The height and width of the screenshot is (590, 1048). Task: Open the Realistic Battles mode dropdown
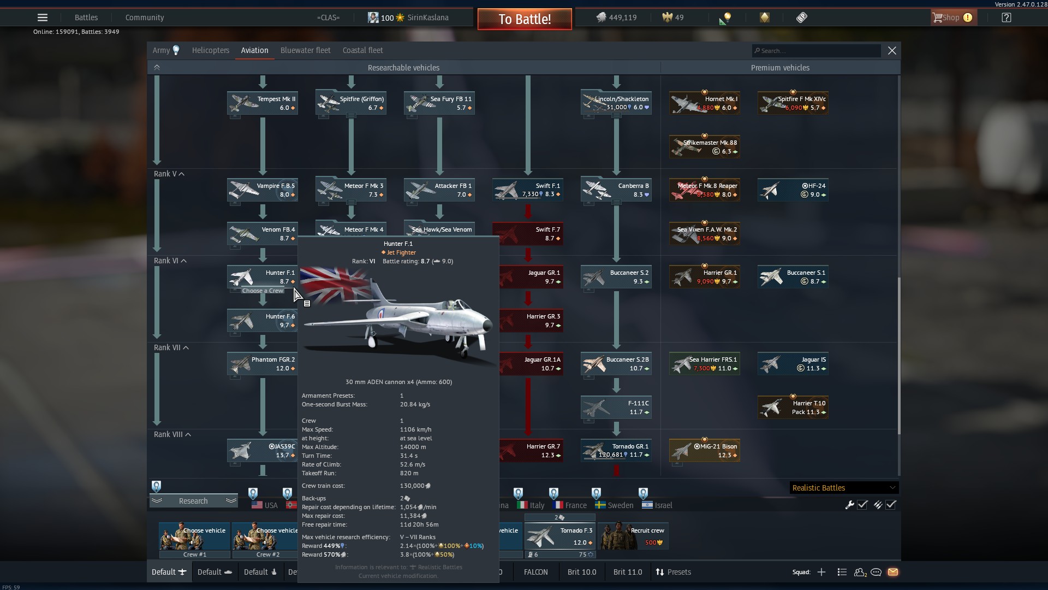(844, 488)
